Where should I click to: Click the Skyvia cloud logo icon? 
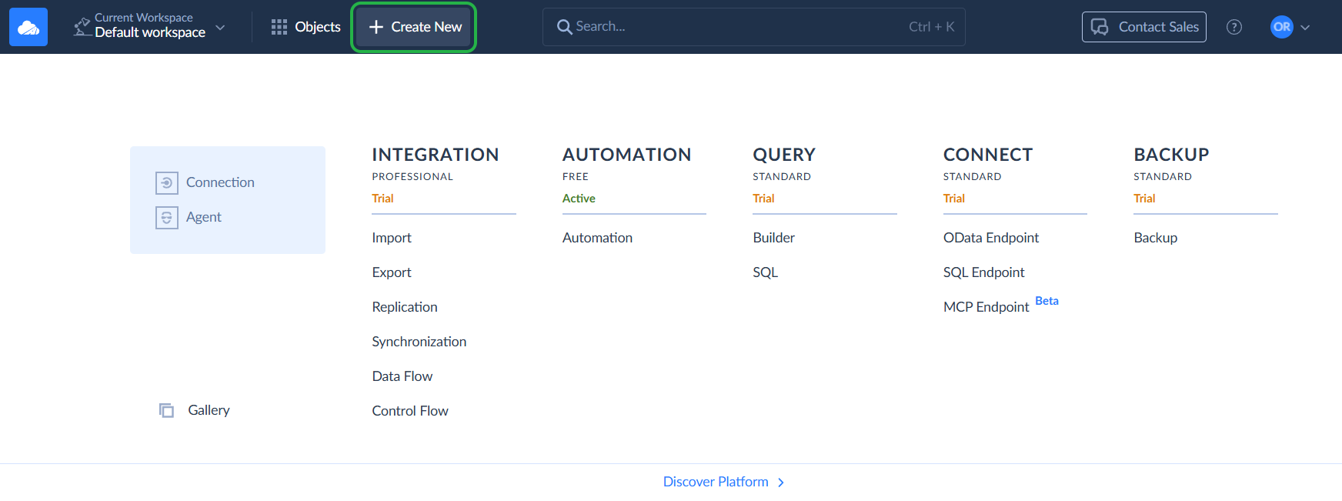point(28,27)
